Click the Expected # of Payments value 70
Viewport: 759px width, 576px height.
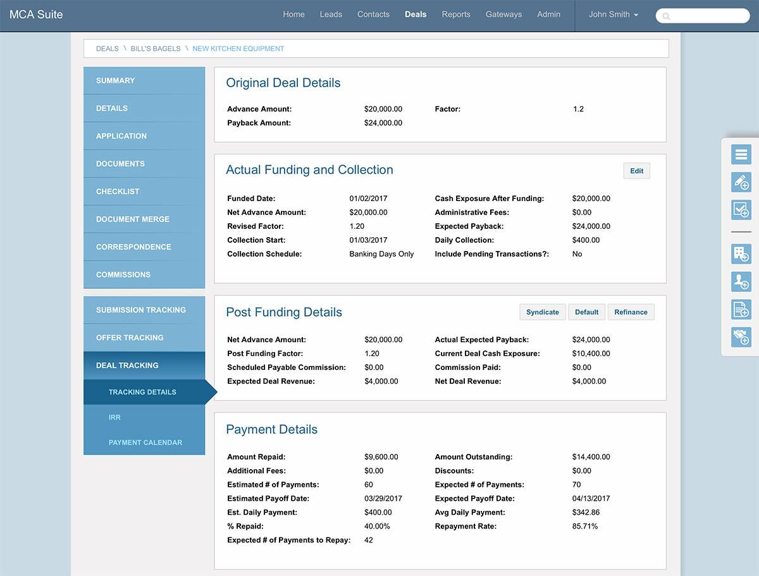pyautogui.click(x=576, y=484)
